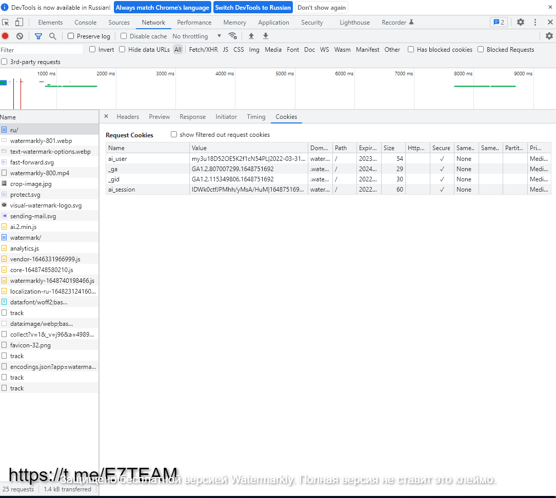Select favicon-32.png request
This screenshot has height=498, width=556.
point(49,345)
